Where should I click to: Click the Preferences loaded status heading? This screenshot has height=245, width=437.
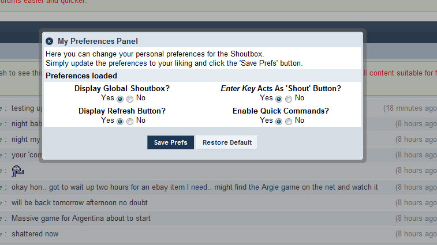pyautogui.click(x=81, y=76)
